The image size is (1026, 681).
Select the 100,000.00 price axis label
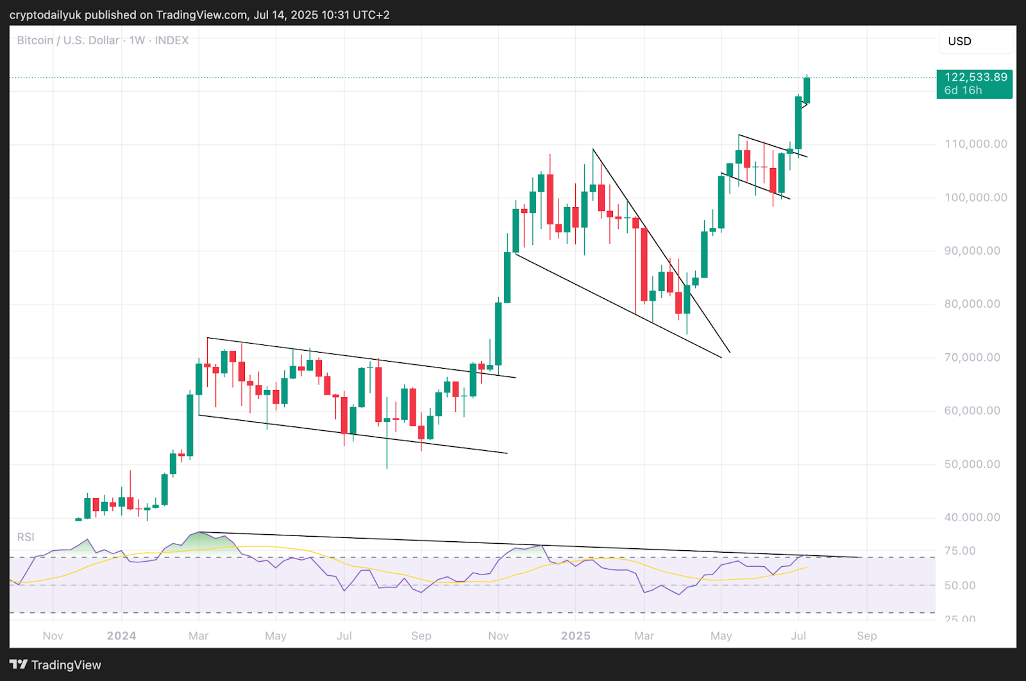975,198
